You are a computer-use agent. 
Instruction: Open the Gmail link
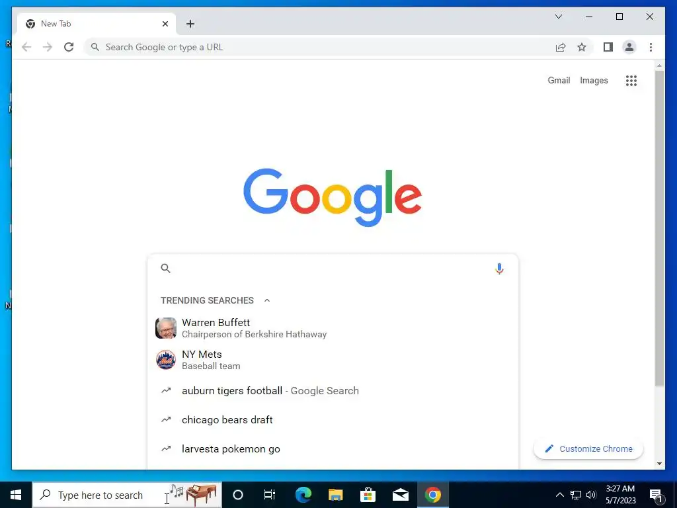pyautogui.click(x=559, y=80)
